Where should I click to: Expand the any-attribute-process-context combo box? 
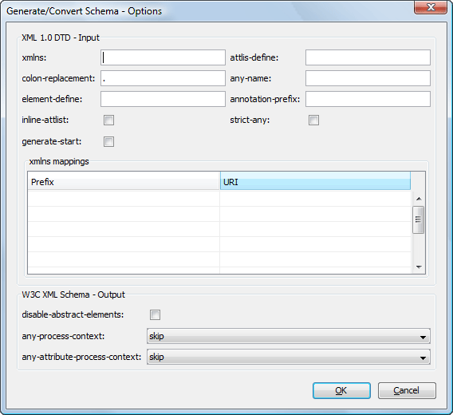point(289,357)
